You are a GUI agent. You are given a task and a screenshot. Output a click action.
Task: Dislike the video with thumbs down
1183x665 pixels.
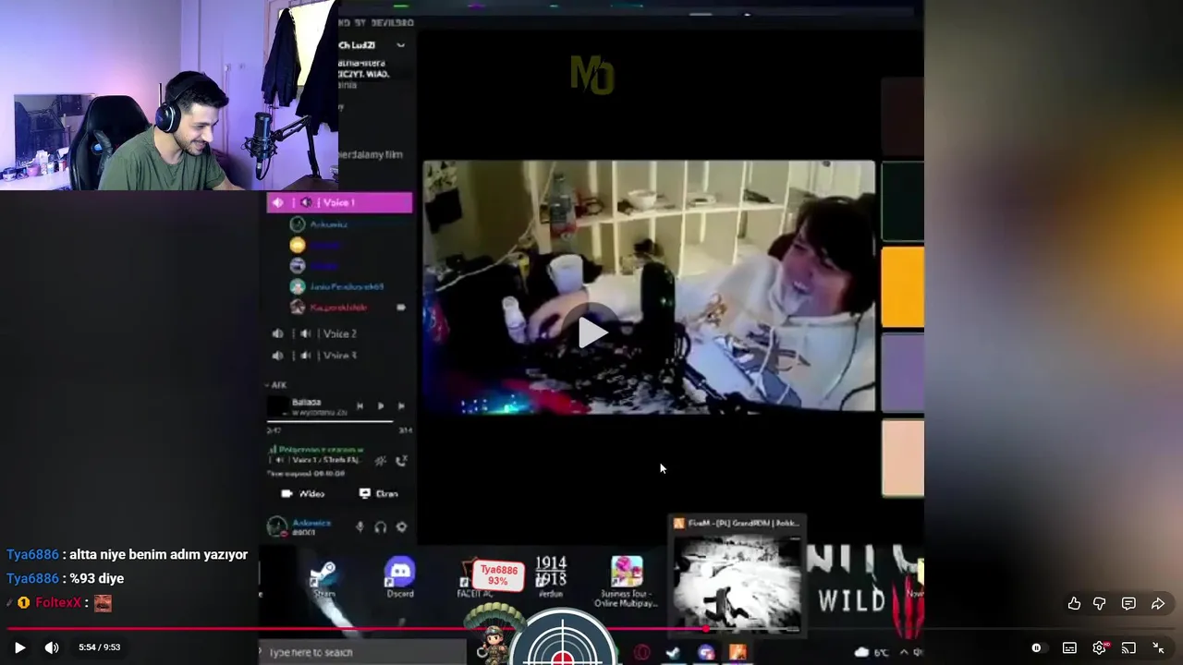(1100, 603)
